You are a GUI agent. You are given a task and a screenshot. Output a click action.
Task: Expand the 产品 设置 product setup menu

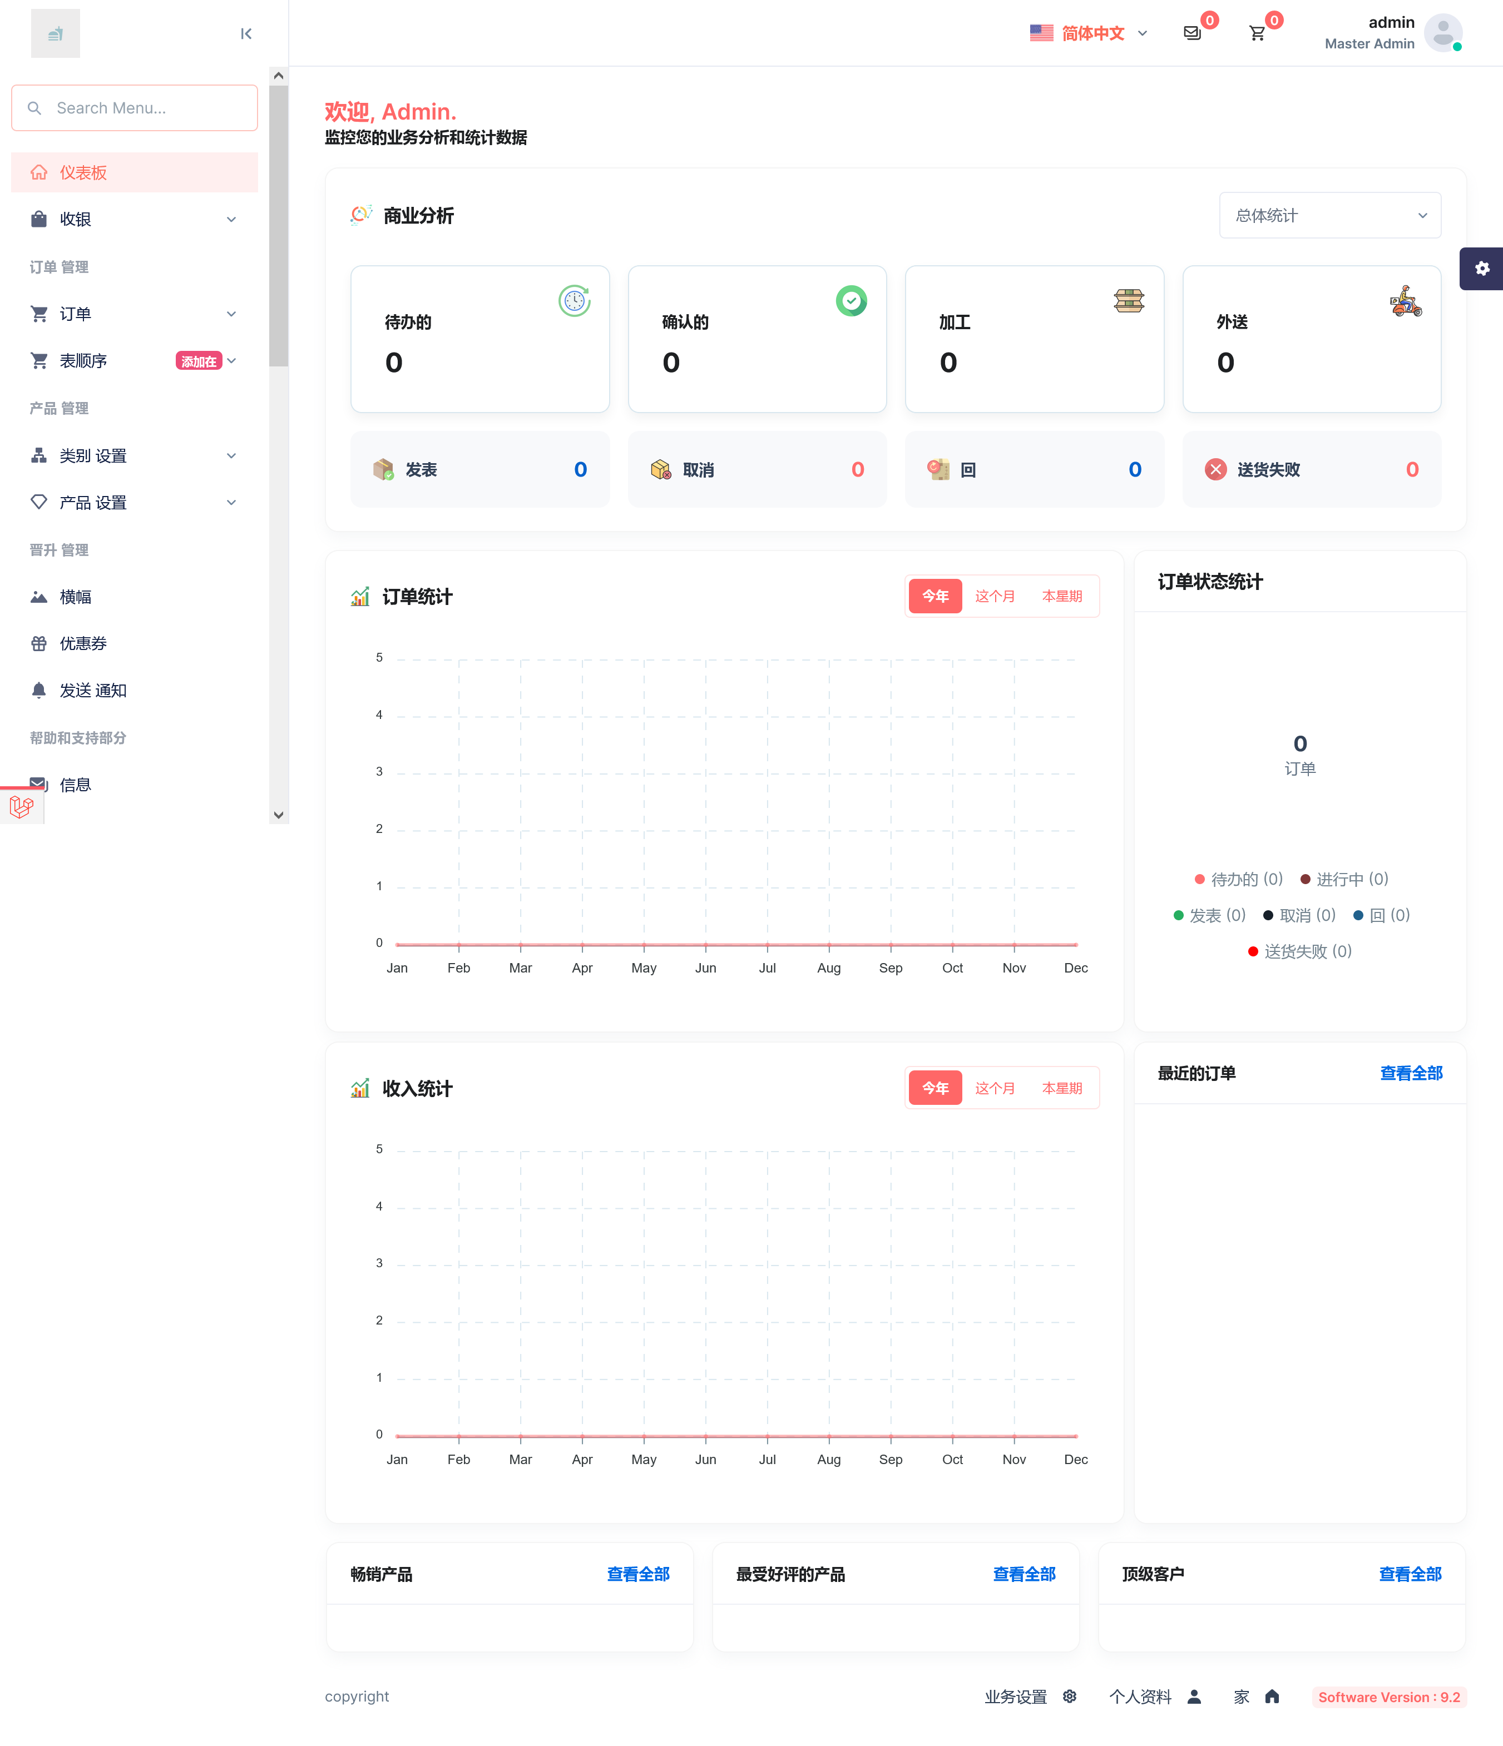(x=135, y=502)
